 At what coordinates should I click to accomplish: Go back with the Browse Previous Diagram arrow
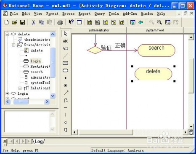[x=140, y=22]
